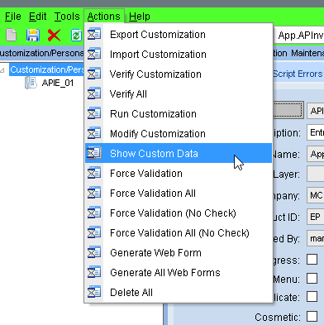Click icon beside Show Custom Data
The height and width of the screenshot is (325, 324).
coord(94,153)
